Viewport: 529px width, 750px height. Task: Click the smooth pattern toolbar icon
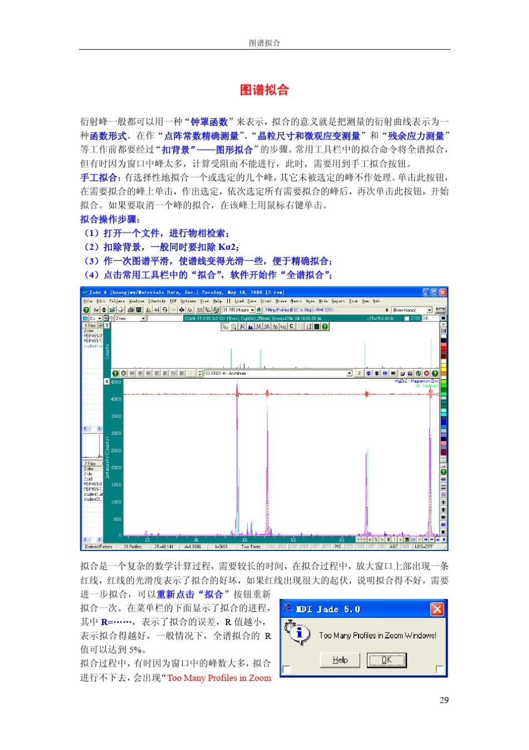point(157,310)
